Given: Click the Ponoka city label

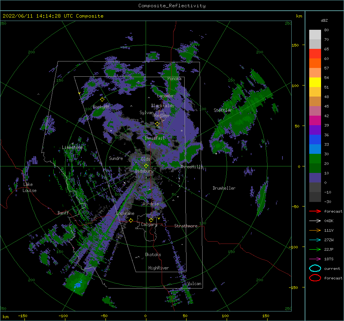Looking at the screenshot, I should click(x=174, y=79).
